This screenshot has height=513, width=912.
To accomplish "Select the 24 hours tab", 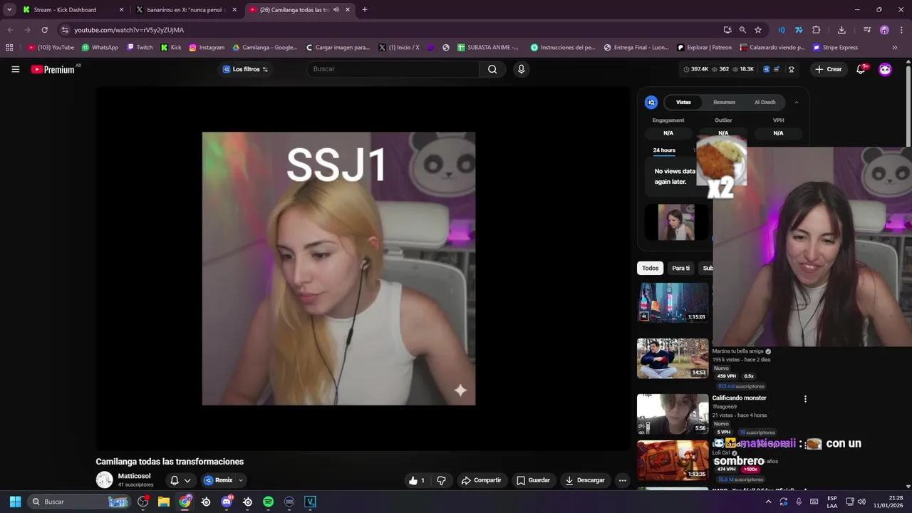I will 664,150.
